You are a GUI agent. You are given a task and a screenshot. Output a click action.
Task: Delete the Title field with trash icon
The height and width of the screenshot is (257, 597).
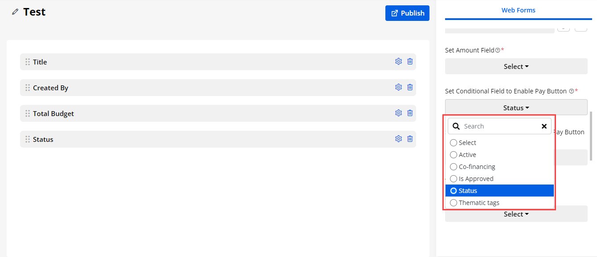pyautogui.click(x=410, y=62)
